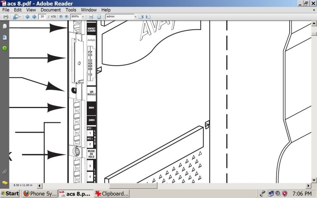
Task: Click the horizontal scrollbar thumb
Action: click(133, 186)
